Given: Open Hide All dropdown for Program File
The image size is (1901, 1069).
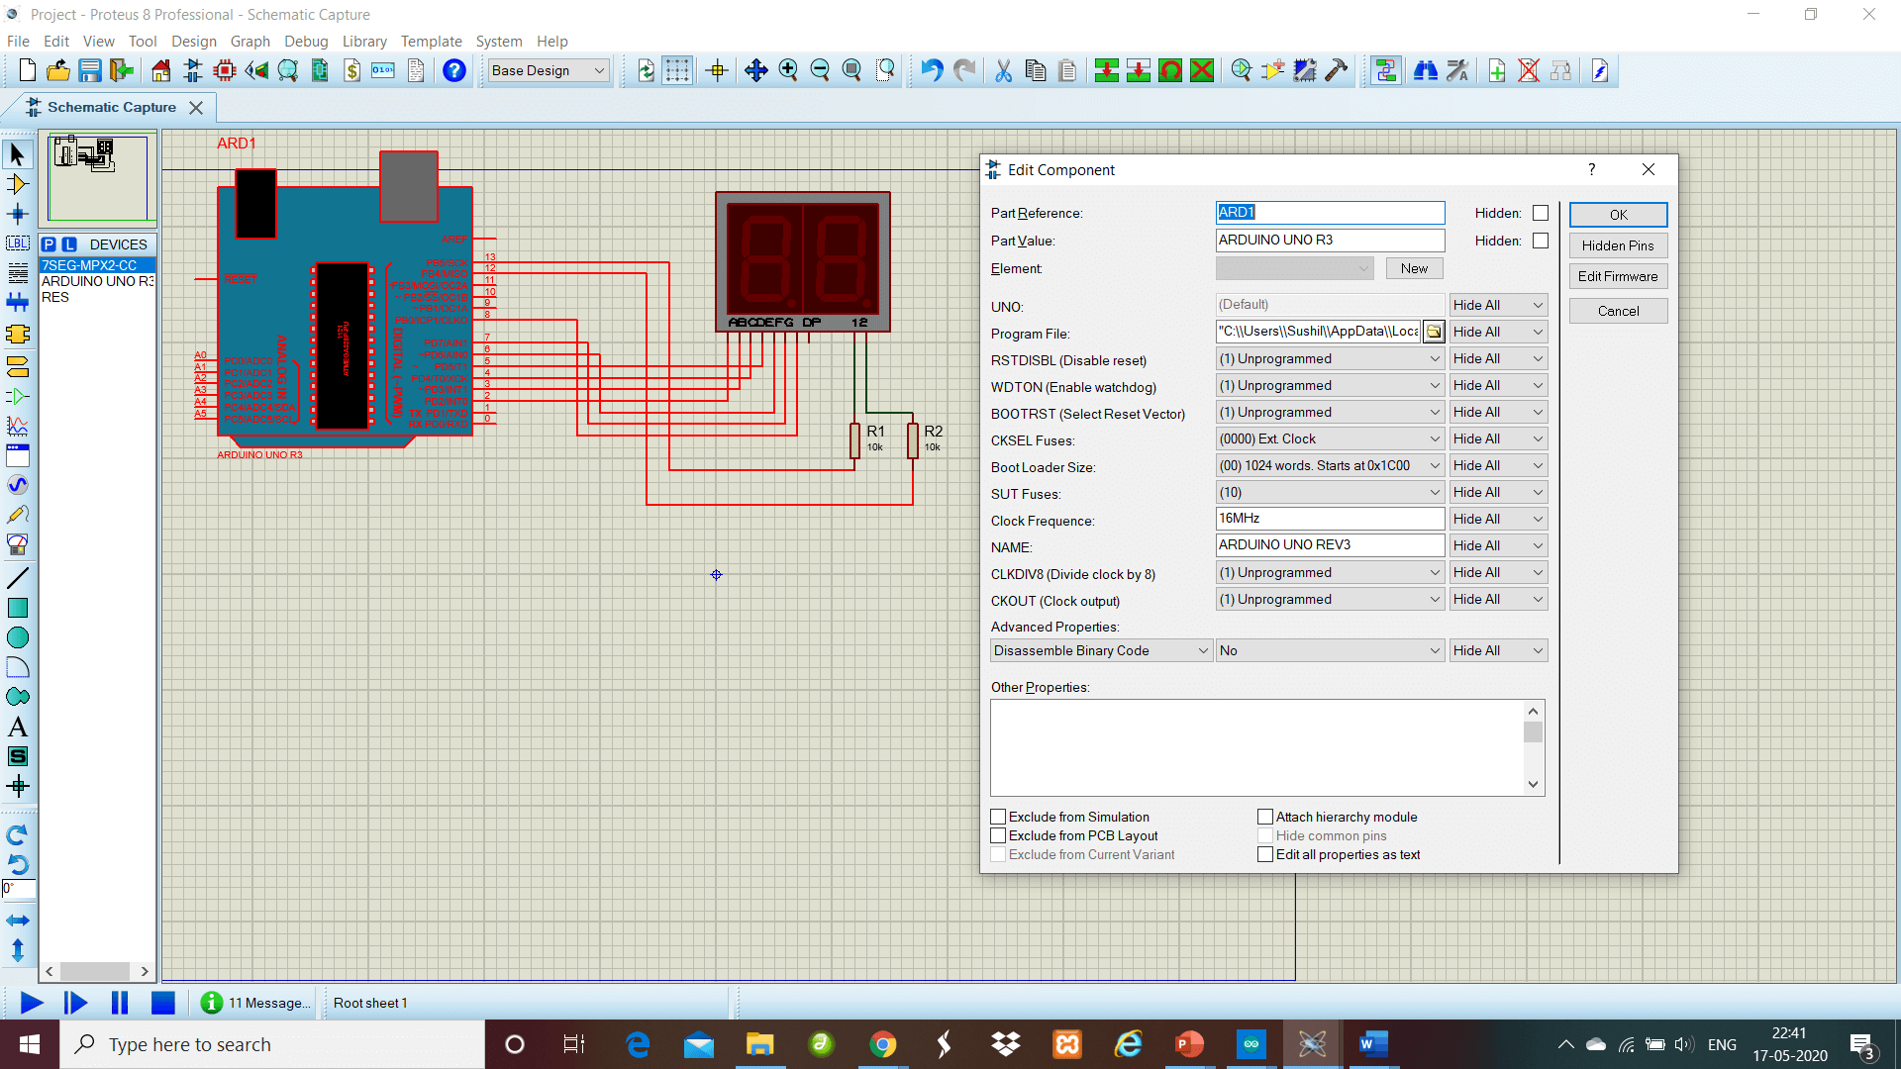Looking at the screenshot, I should click(1498, 332).
